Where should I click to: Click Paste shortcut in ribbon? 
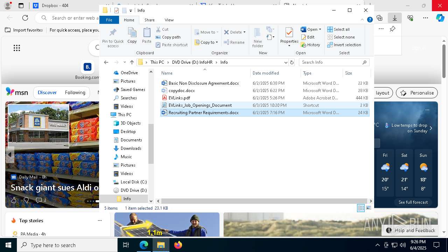point(171,45)
